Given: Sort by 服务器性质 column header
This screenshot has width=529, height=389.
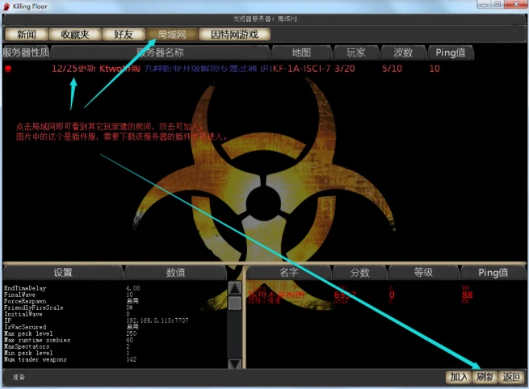Looking at the screenshot, I should tap(26, 52).
